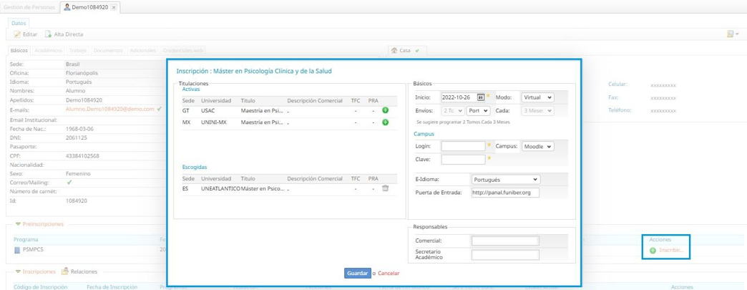Screen dimensions: 747x290
Task: Add the USAC Maestría to chosen titles
Action: pyautogui.click(x=385, y=111)
